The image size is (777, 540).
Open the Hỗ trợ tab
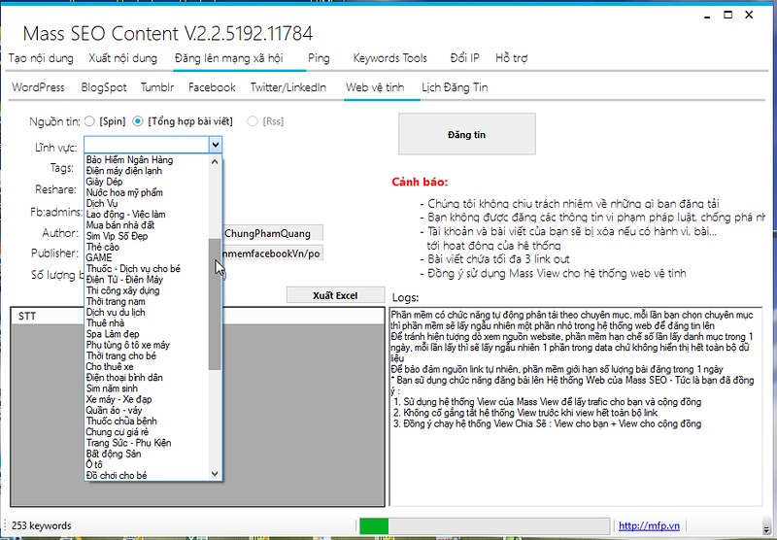512,58
